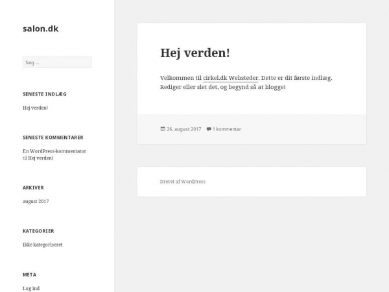Click the Seneste kommentarer widget heading
Image resolution: width=389 pixels, height=292 pixels.
[x=53, y=138]
